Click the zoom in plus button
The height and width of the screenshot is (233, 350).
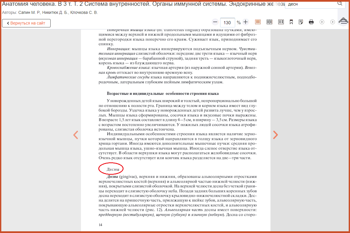pyautogui.click(x=246, y=22)
